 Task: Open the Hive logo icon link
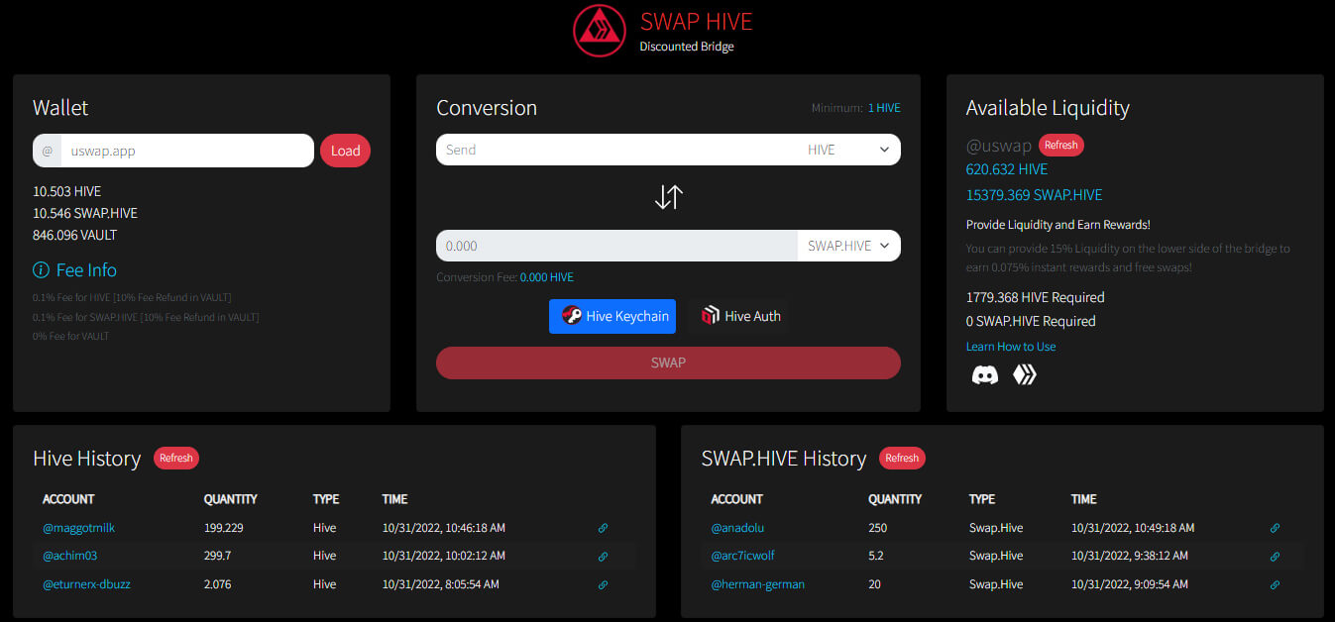coord(1024,374)
